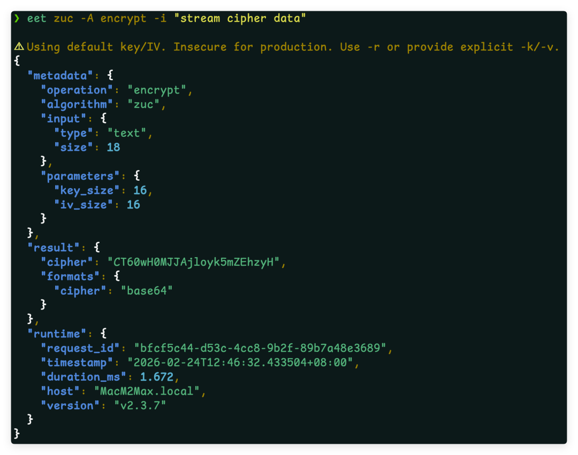Click the "result" JSON key
578x455 pixels.
point(54,248)
